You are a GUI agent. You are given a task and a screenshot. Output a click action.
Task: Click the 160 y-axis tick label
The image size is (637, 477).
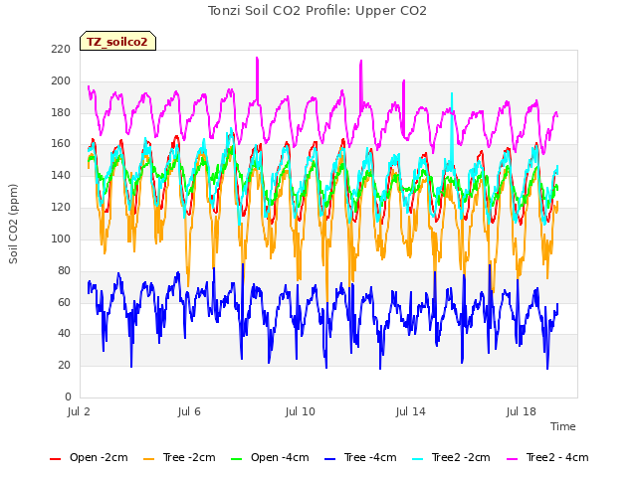[x=61, y=143]
